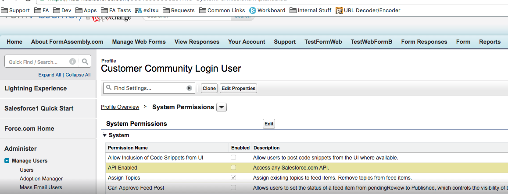Open the URL Decoder/Encoder bookmark
Screen dimensions: 508x194
[x=368, y=10]
